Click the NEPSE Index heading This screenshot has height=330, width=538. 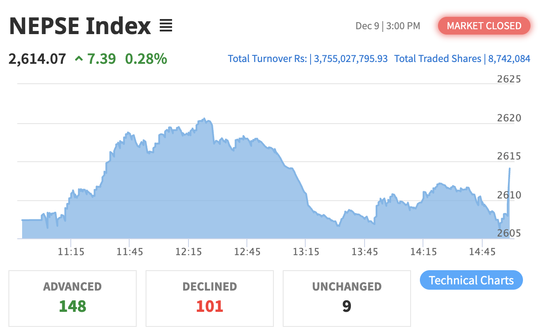[x=80, y=26]
